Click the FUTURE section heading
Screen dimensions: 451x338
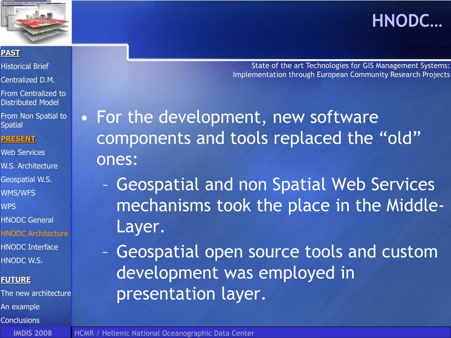click(x=16, y=279)
